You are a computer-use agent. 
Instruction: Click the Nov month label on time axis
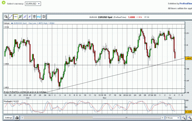[104, 98]
